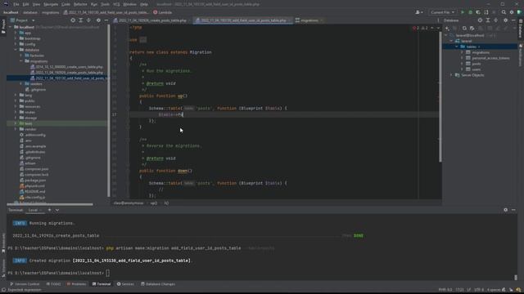Collapse the tables node in Database panel
The width and height of the screenshot is (524, 294).
(457, 47)
